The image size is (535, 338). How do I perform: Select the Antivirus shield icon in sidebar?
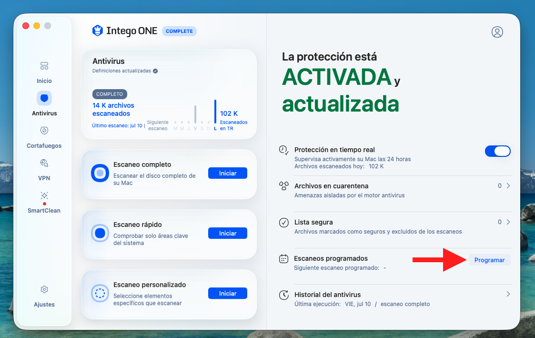(x=44, y=98)
